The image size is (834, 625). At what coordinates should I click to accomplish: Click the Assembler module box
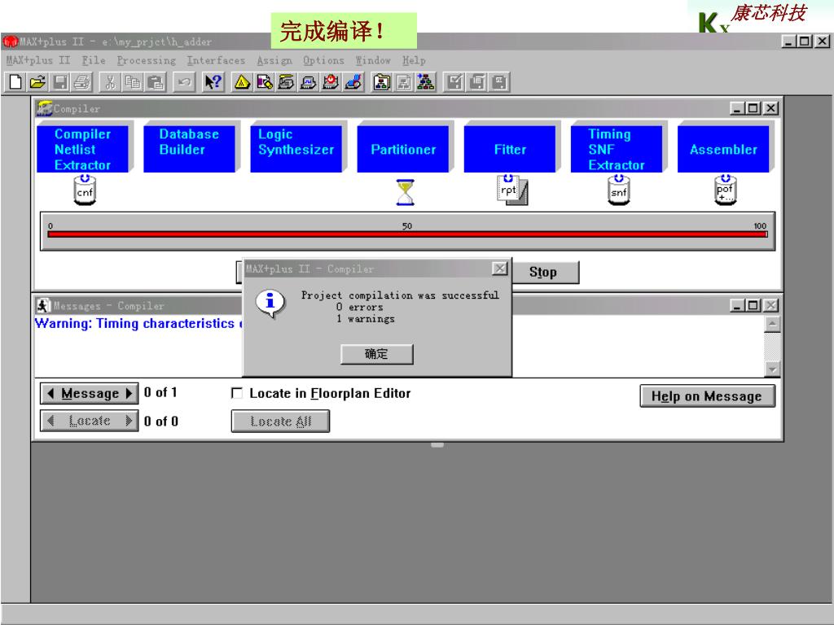click(x=723, y=150)
